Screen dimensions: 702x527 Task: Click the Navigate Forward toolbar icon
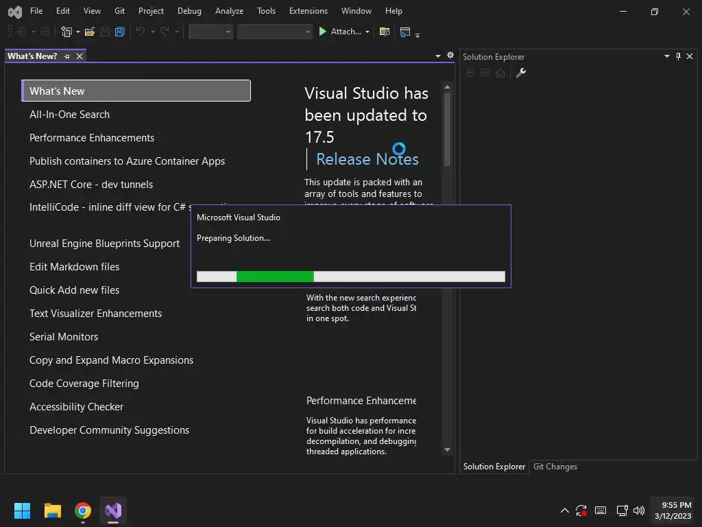(x=45, y=32)
